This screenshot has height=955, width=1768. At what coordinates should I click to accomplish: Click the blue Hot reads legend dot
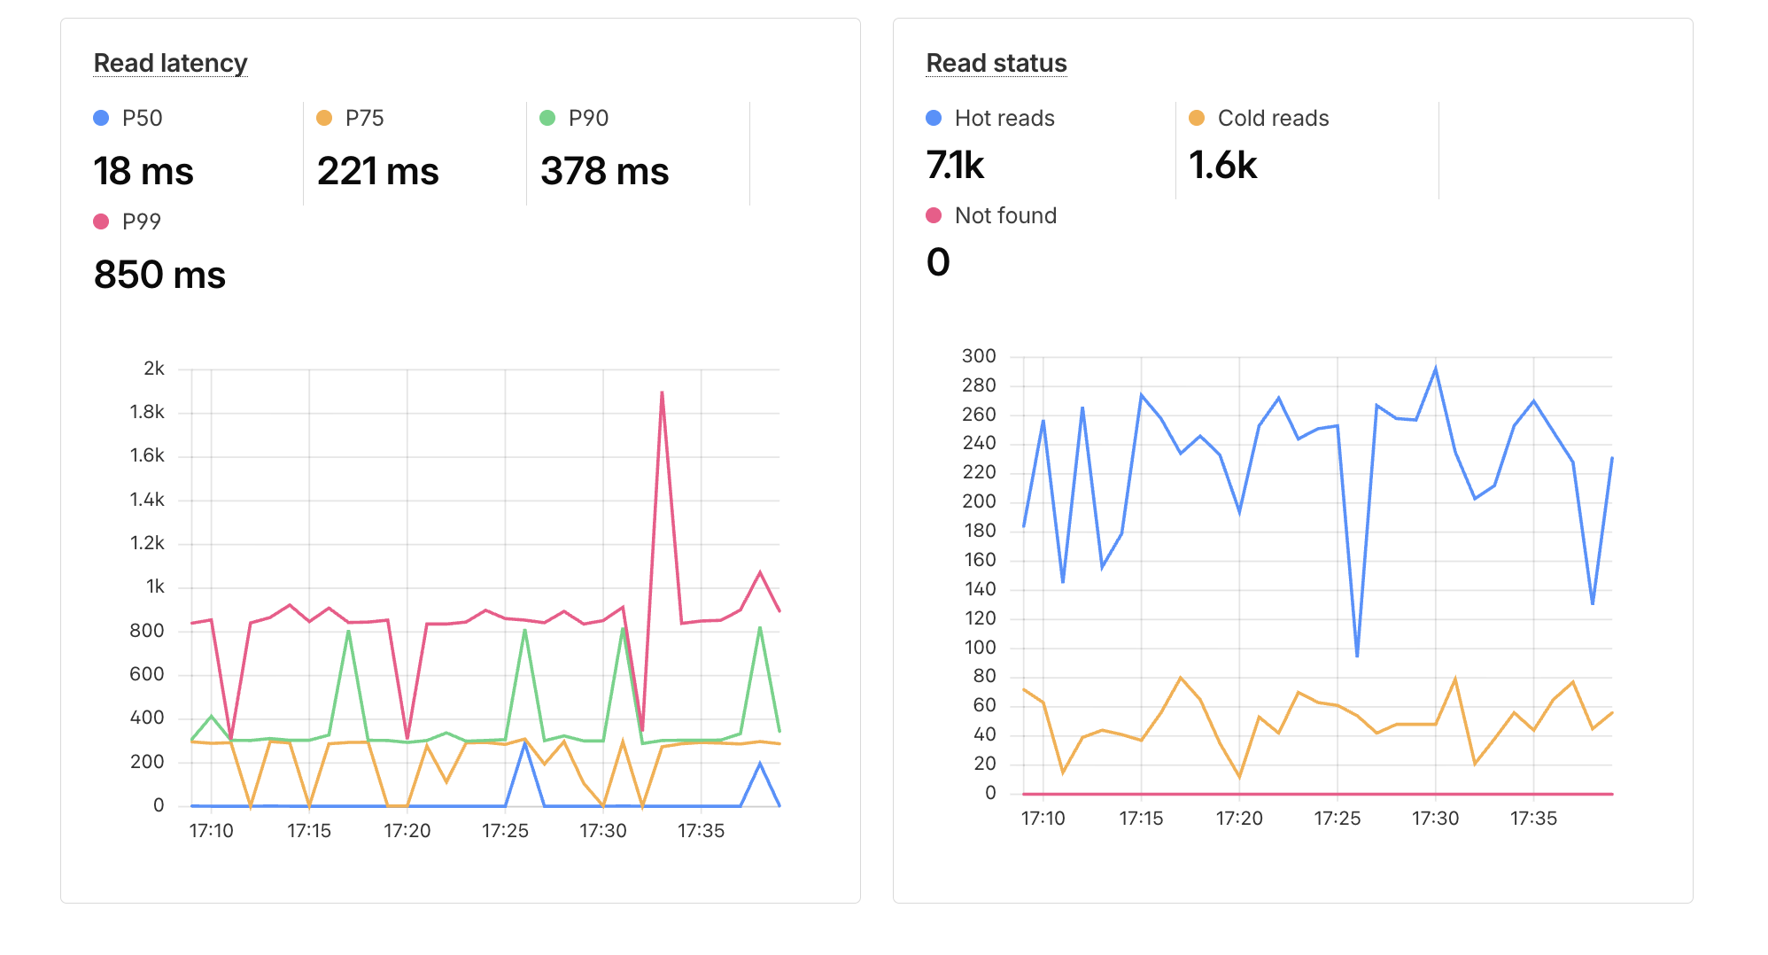[934, 118]
